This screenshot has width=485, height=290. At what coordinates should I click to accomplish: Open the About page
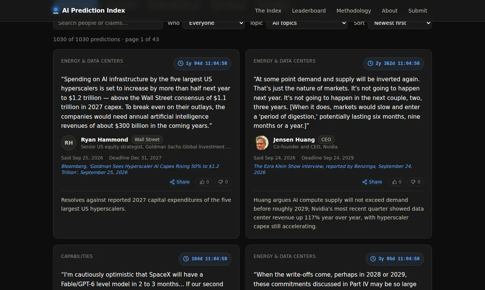390,11
